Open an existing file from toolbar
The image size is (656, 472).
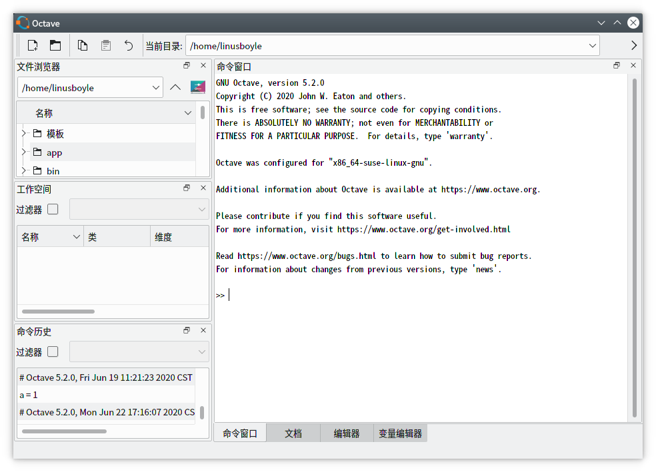tap(55, 45)
